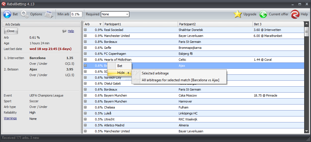The image size is (311, 142).
Task: Click '1.44 @ Coral' cell
Action: coord(263,60)
